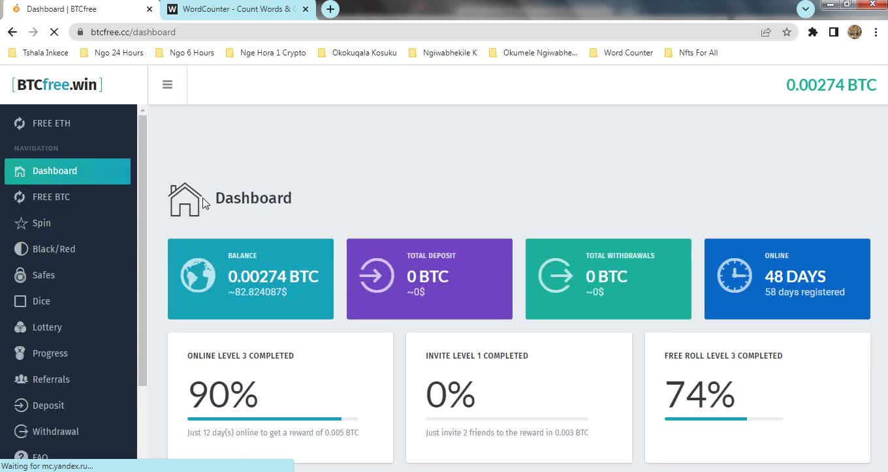Open the Okokuqala Kosuku bookmark folder

pyautogui.click(x=357, y=53)
